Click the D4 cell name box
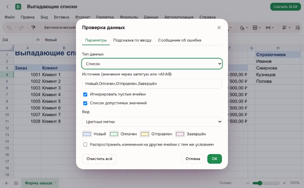Viewport: 304px width, 188px height. pos(17,40)
